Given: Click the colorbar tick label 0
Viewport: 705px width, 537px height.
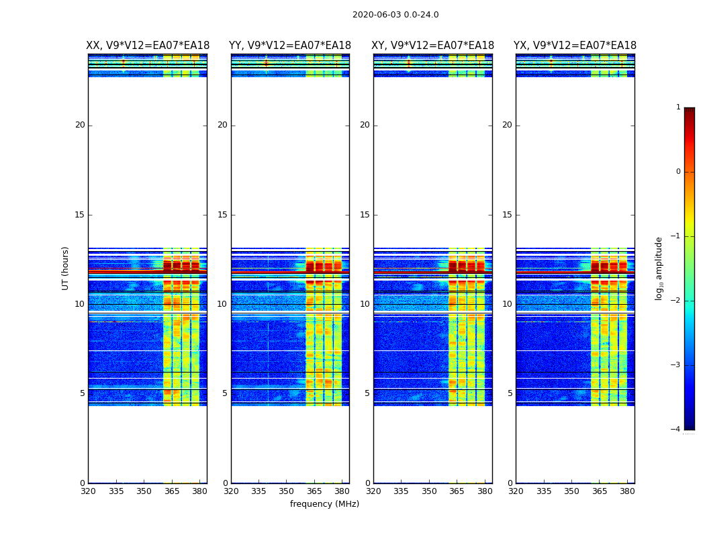Looking at the screenshot, I should click(677, 172).
